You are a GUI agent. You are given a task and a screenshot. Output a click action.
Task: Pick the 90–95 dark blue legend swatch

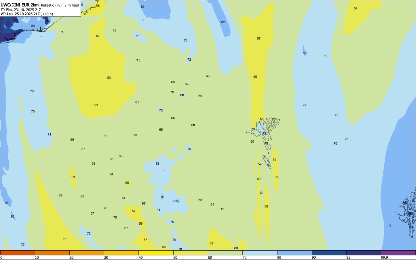329,253
